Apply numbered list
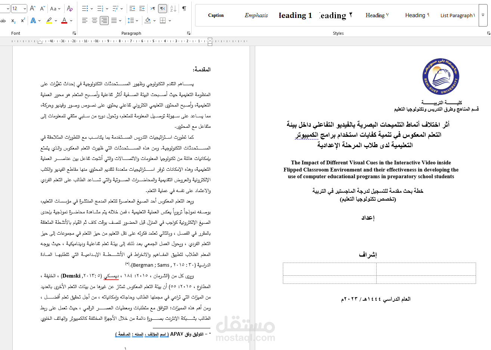The image size is (491, 350). 100,8
